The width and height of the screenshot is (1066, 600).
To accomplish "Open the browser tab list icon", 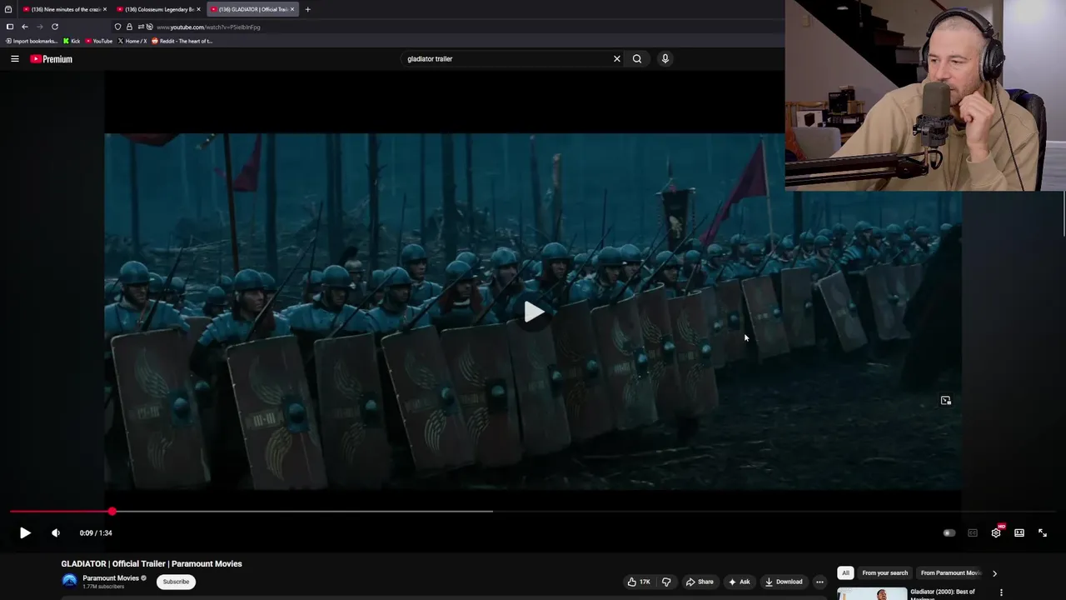I will 8,9.
